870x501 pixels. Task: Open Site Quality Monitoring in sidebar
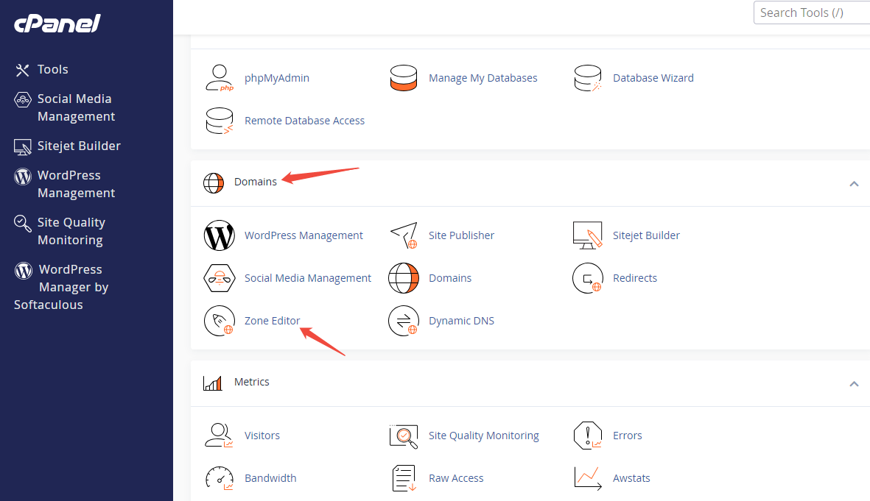click(71, 232)
